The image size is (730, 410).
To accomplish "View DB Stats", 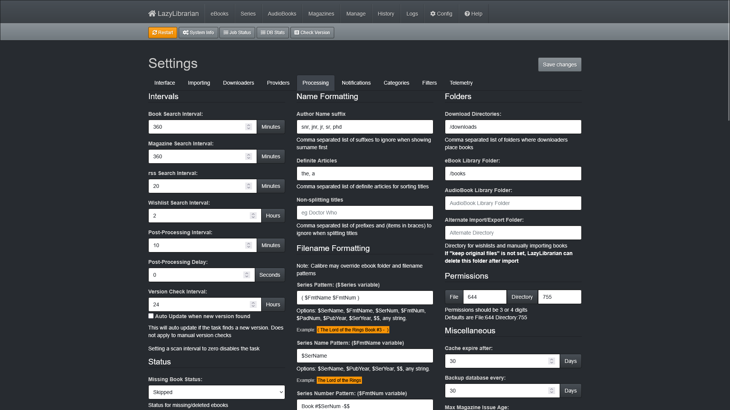I will point(273,33).
